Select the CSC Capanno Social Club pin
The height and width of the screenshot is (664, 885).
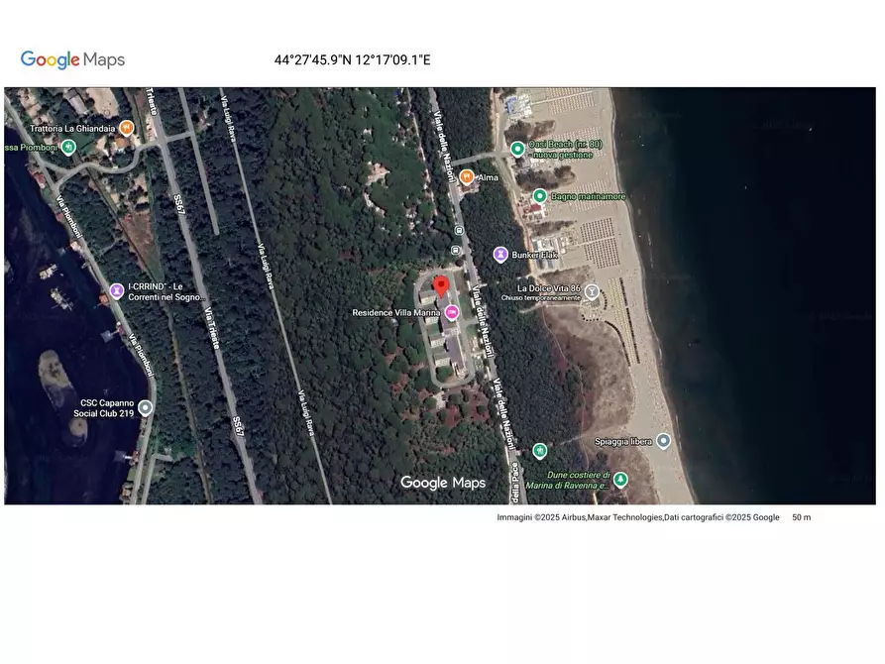(146, 407)
